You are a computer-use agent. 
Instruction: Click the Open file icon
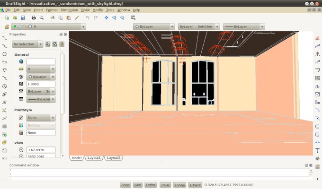click(15, 18)
